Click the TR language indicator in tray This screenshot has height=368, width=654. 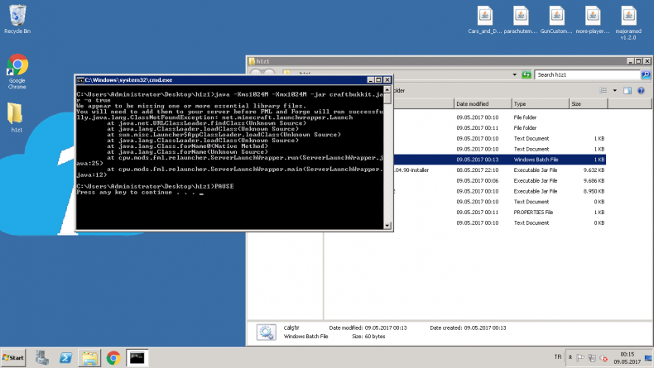tap(558, 357)
